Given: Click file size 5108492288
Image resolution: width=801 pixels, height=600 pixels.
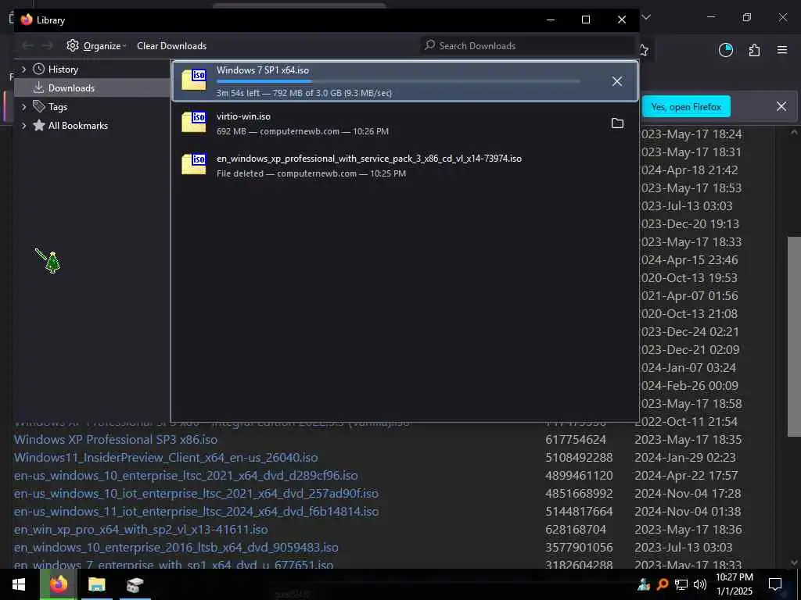Looking at the screenshot, I should 579,457.
